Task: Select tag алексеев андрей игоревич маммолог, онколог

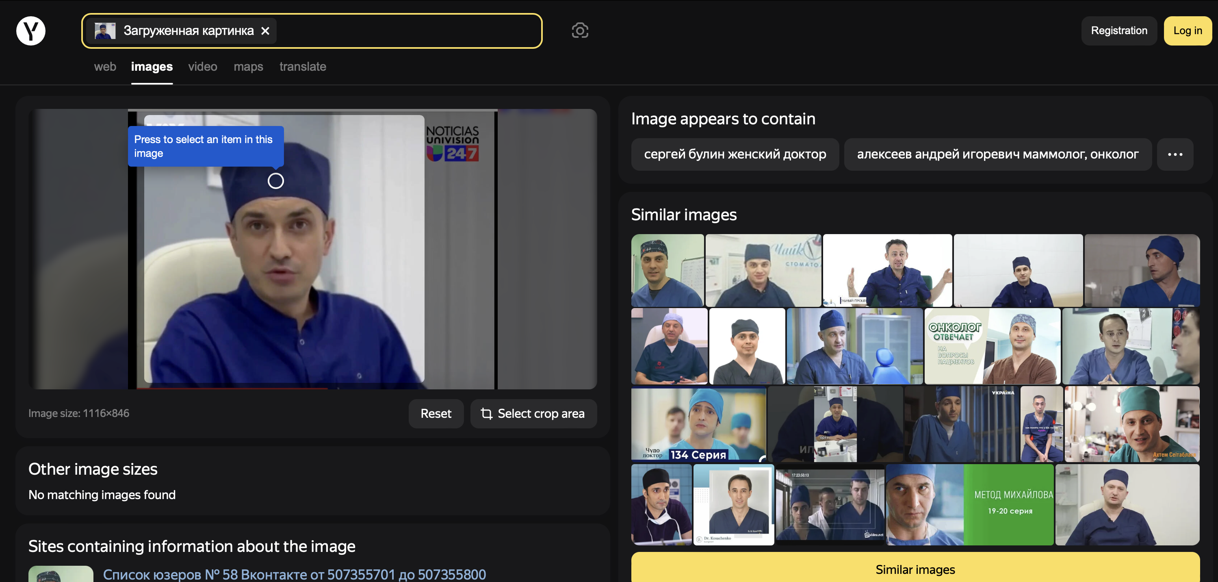Action: 998,154
